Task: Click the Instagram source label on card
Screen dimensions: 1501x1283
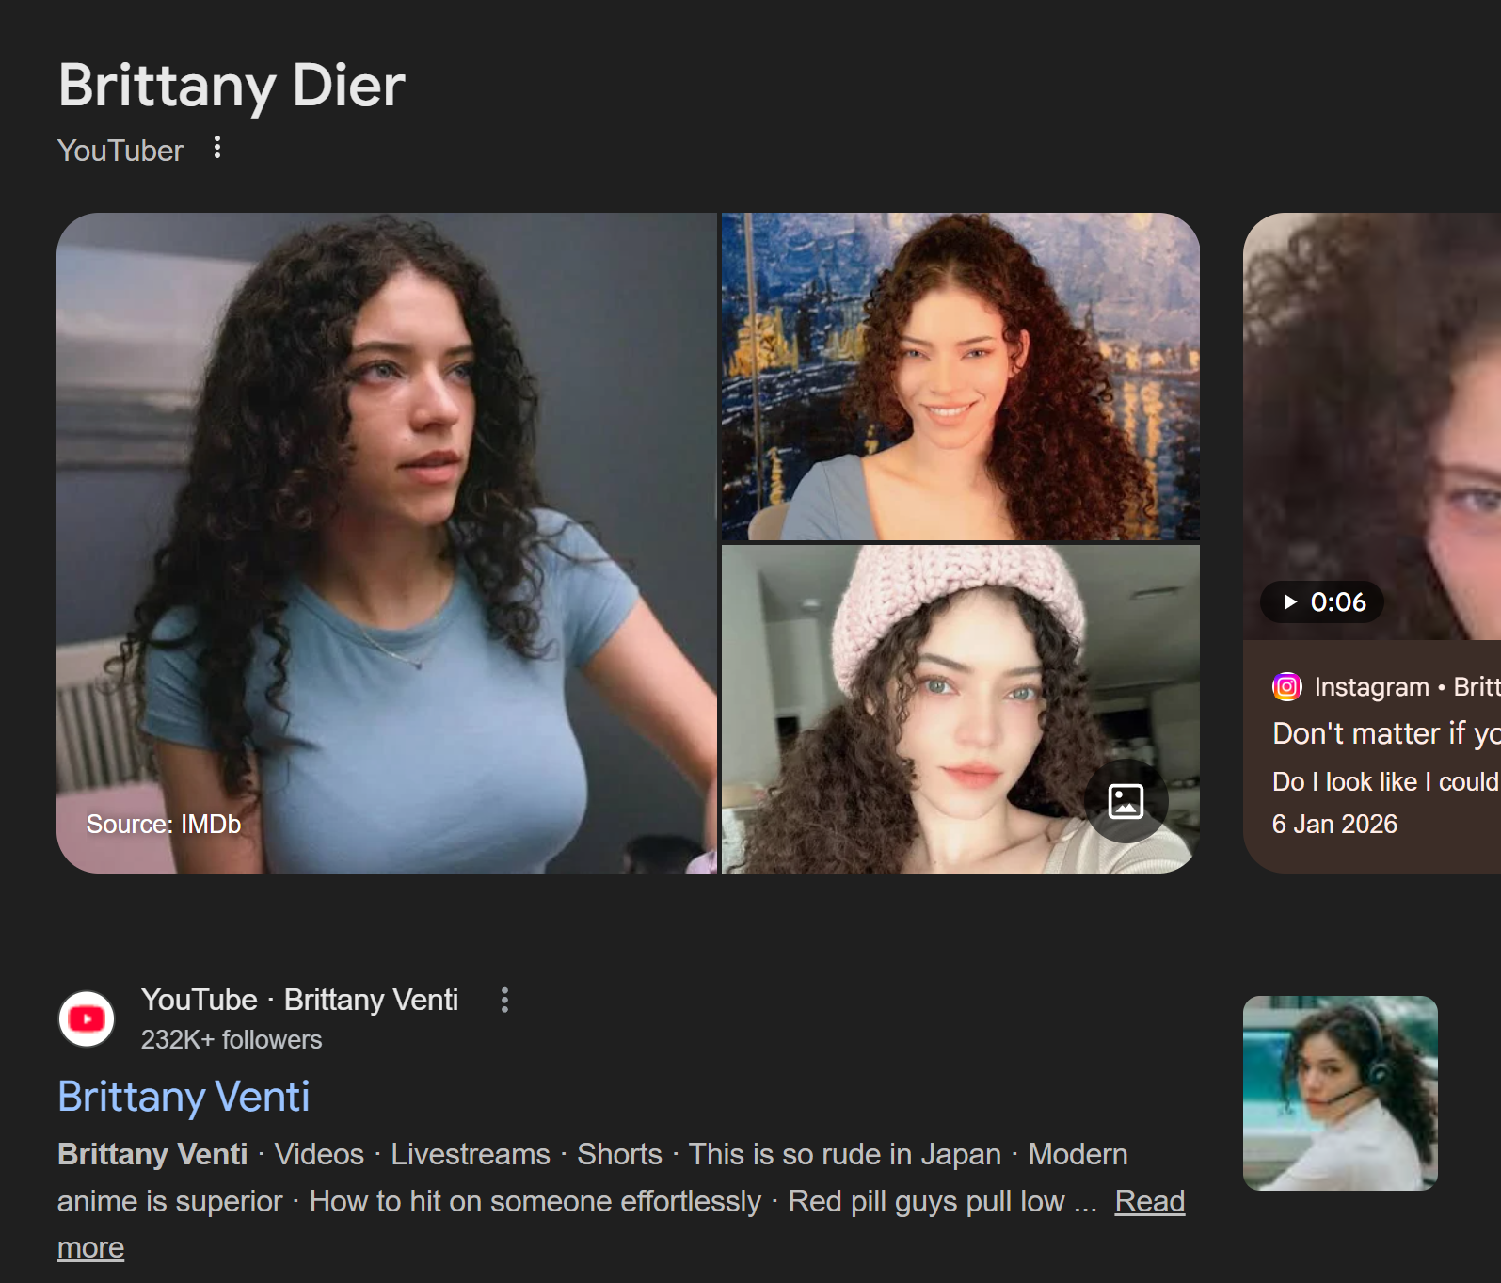Action: [1407, 687]
